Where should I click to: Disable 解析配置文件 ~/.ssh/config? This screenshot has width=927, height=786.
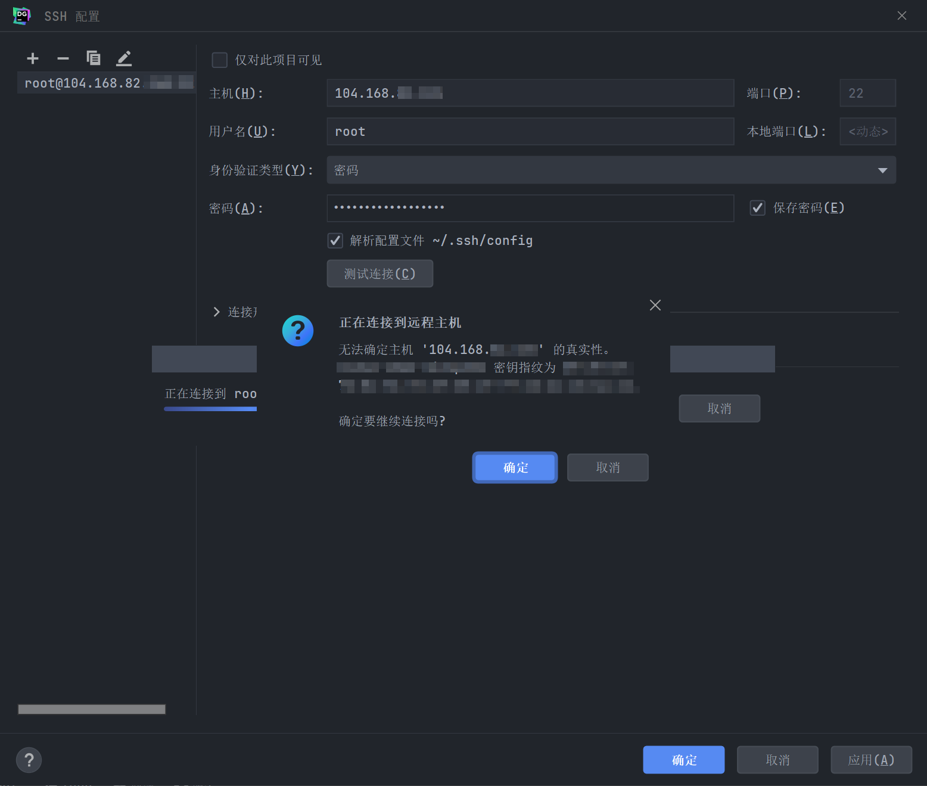pos(335,240)
